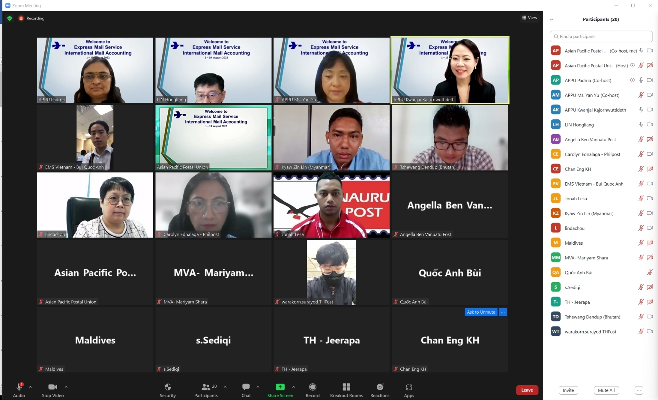This screenshot has height=400, width=658.
Task: Collapse Participants panel with the chevron
Action: 552,19
